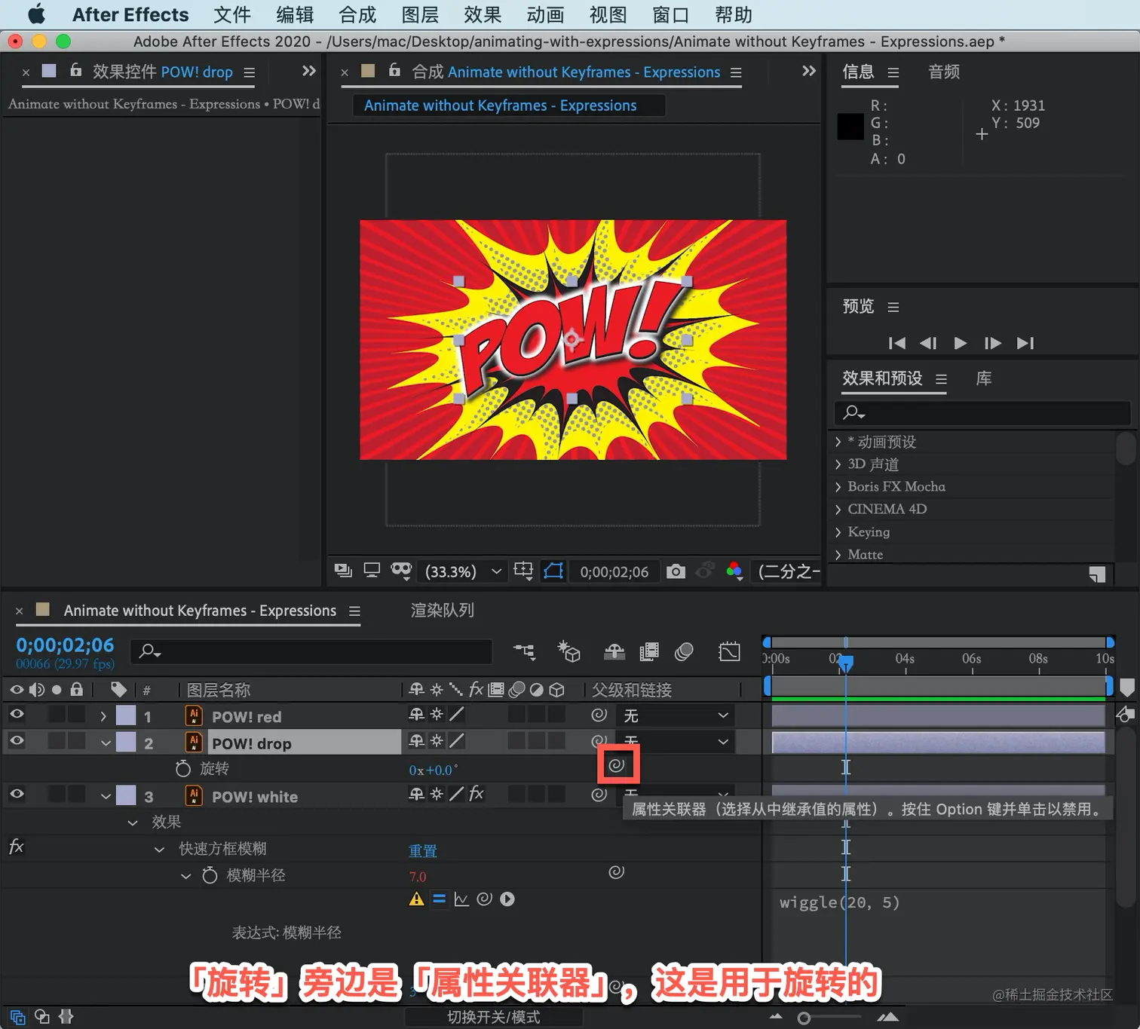Collapse the 效果 group
This screenshot has height=1029, width=1140.
(133, 822)
